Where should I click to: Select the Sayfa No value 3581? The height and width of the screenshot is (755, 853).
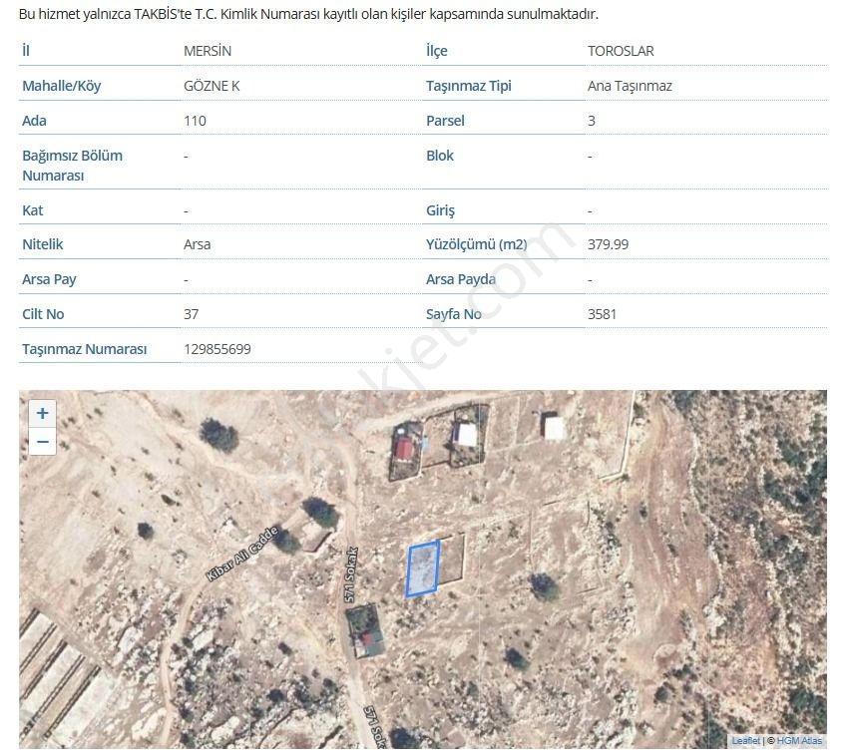[602, 314]
